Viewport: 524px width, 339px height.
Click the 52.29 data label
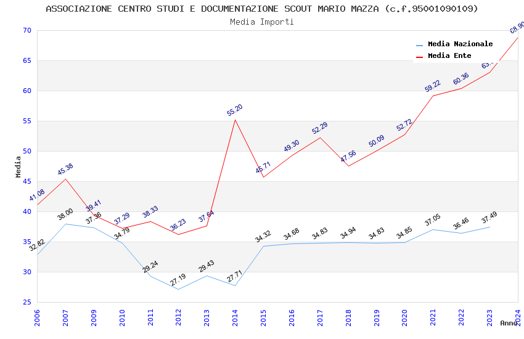(x=320, y=128)
